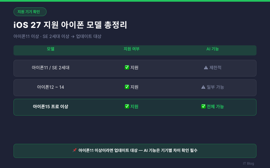Click the red pushpin icon in the bottom banner
Image resolution: width=270 pixels, height=168 pixels.
click(x=75, y=150)
